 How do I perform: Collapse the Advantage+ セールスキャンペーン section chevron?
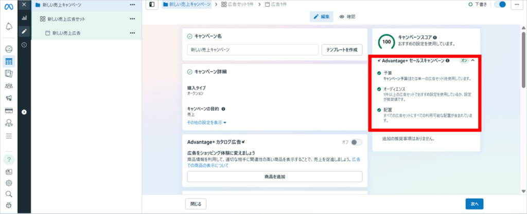coord(472,61)
